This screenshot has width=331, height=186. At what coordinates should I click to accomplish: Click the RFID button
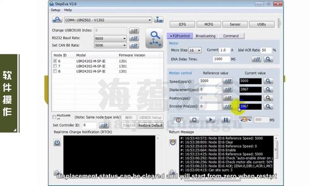[x=129, y=117]
